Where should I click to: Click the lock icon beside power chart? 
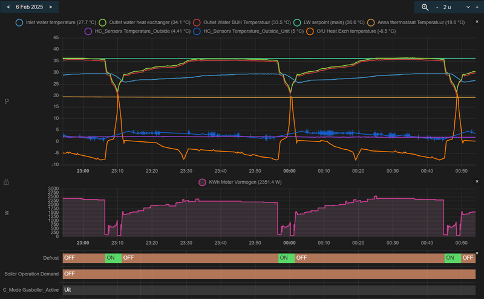click(x=6, y=182)
